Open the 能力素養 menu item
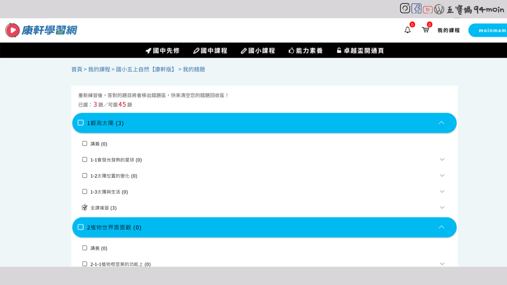 [x=305, y=50]
